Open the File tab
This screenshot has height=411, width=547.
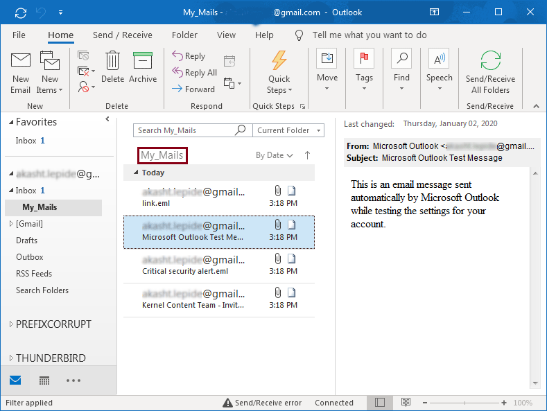[x=19, y=35]
